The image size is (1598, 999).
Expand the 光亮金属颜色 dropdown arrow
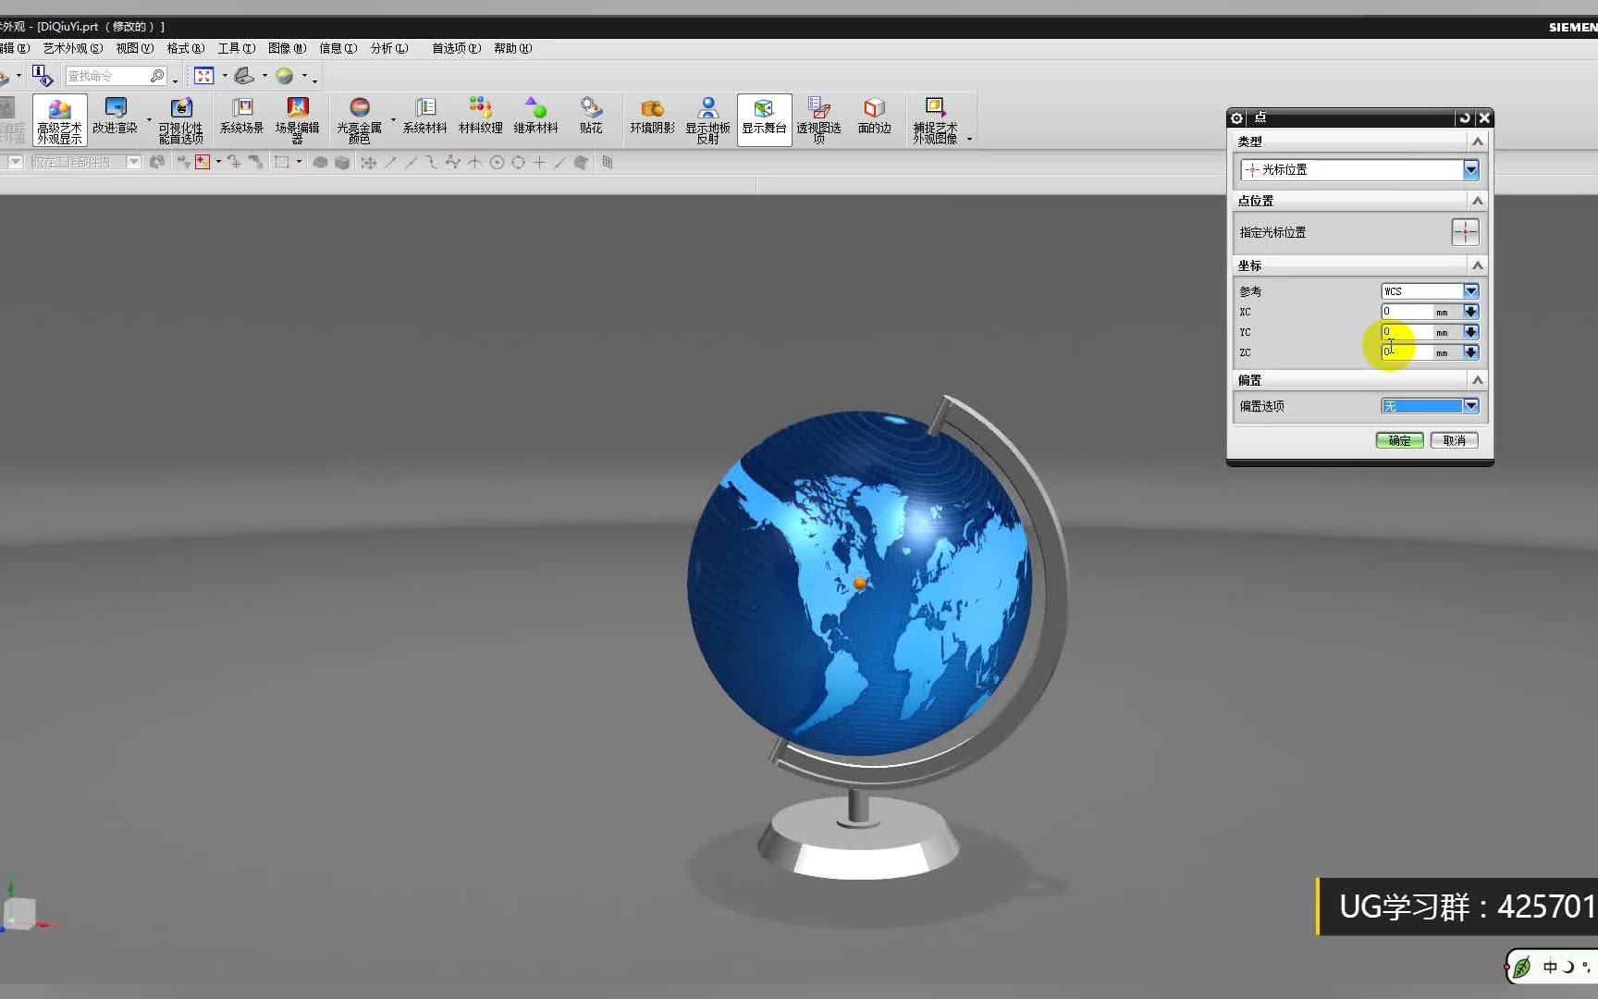click(393, 120)
